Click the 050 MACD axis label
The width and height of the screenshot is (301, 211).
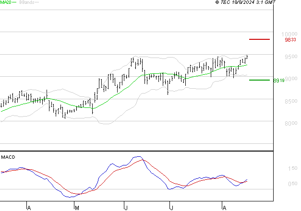click(292, 184)
